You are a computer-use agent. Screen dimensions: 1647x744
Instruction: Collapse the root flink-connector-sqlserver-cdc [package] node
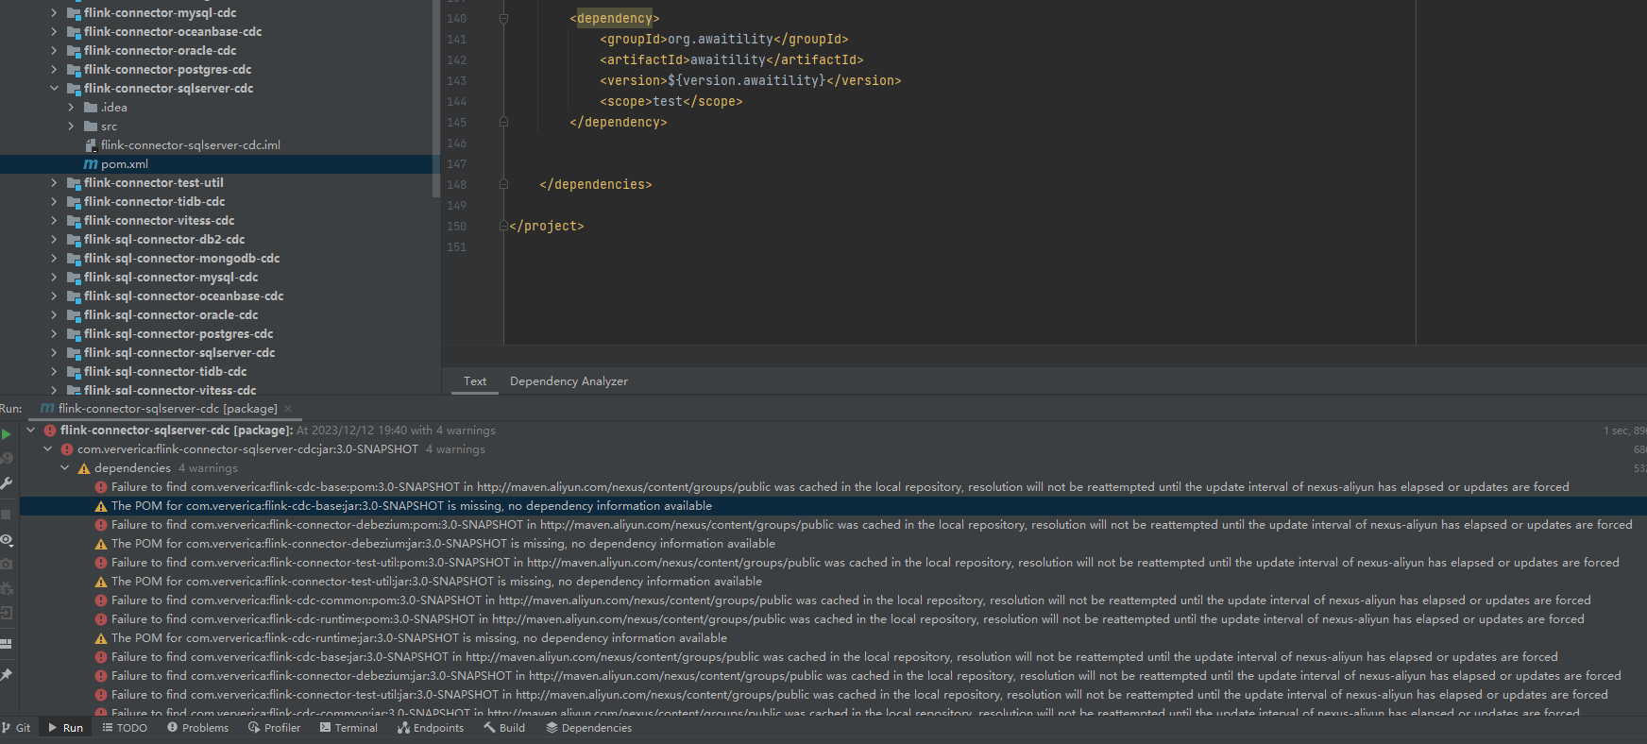coord(31,431)
